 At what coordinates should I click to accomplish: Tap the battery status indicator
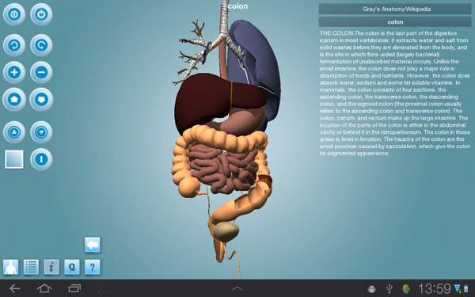[x=466, y=288]
